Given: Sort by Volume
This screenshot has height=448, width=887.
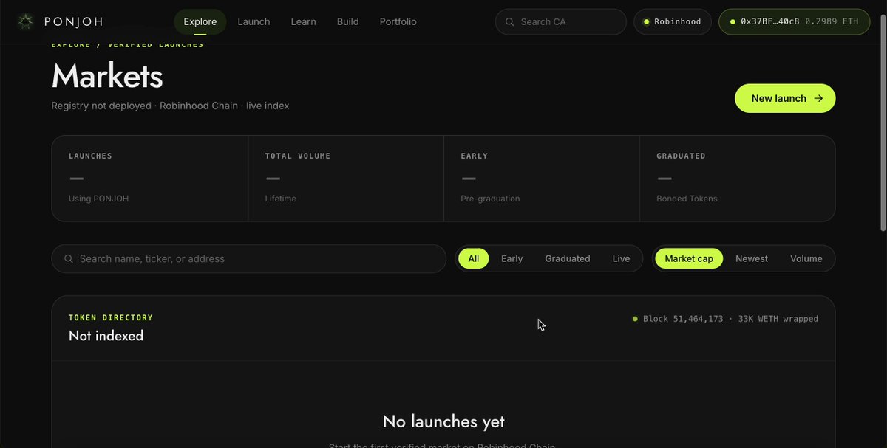Looking at the screenshot, I should pos(806,259).
